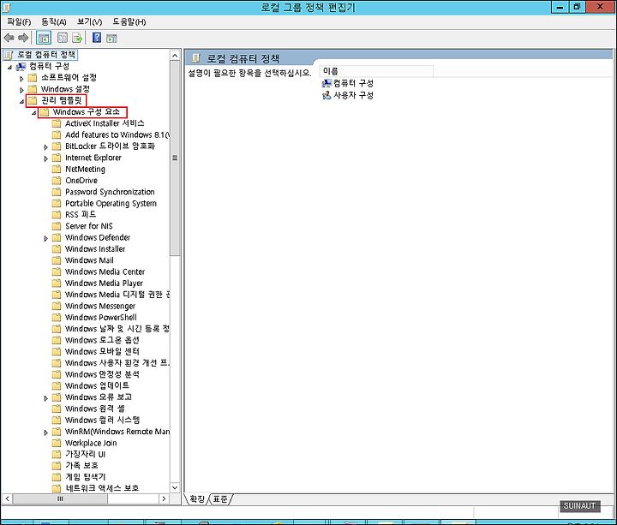The height and width of the screenshot is (525, 617).
Task: Click the NetMeeting folder icon
Action: pos(57,169)
